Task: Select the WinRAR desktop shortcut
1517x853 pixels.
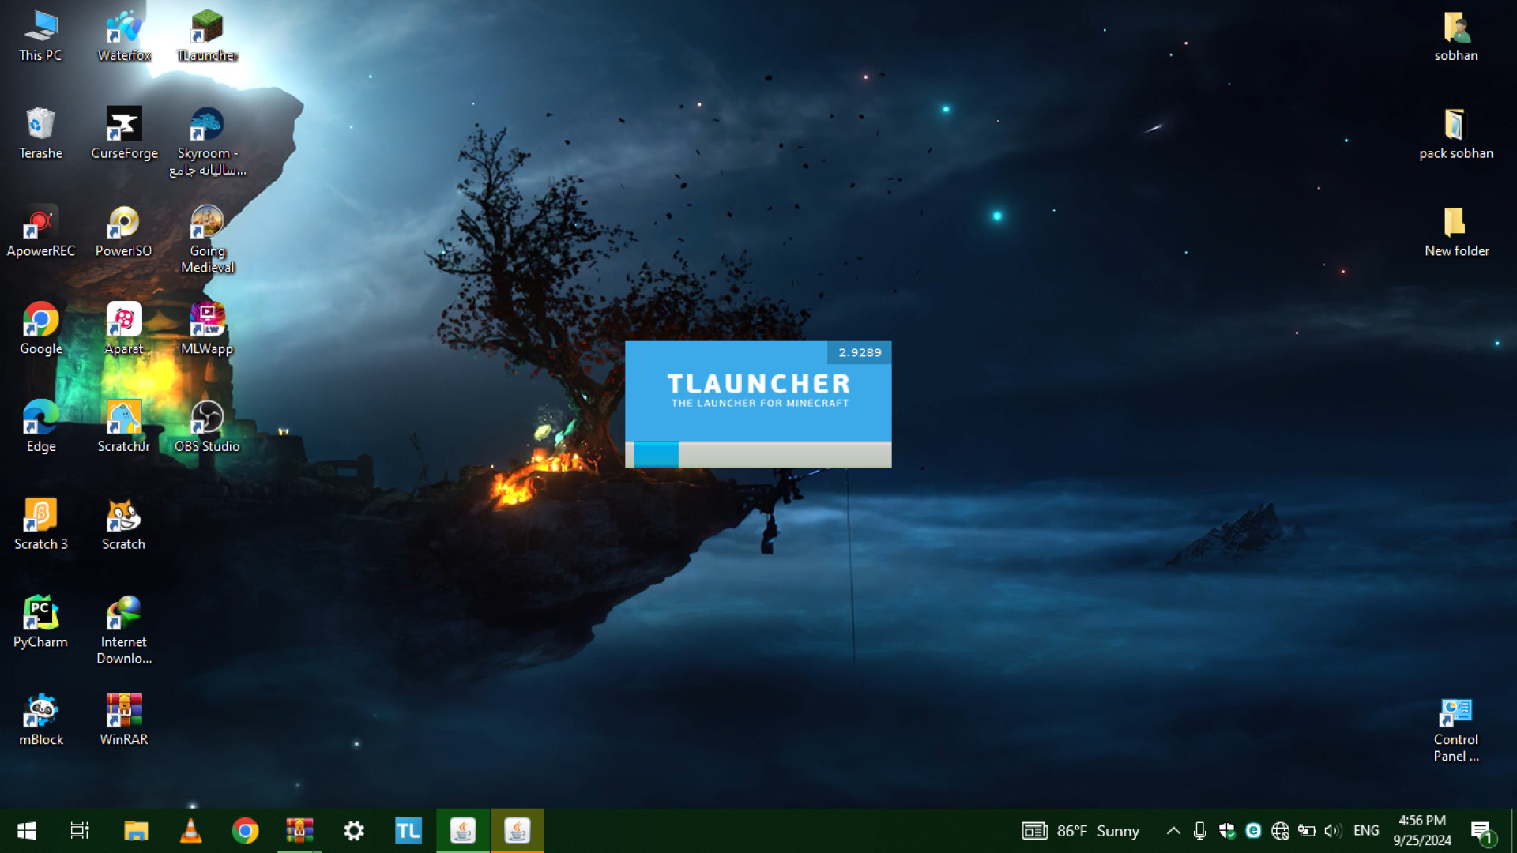Action: pos(124,720)
